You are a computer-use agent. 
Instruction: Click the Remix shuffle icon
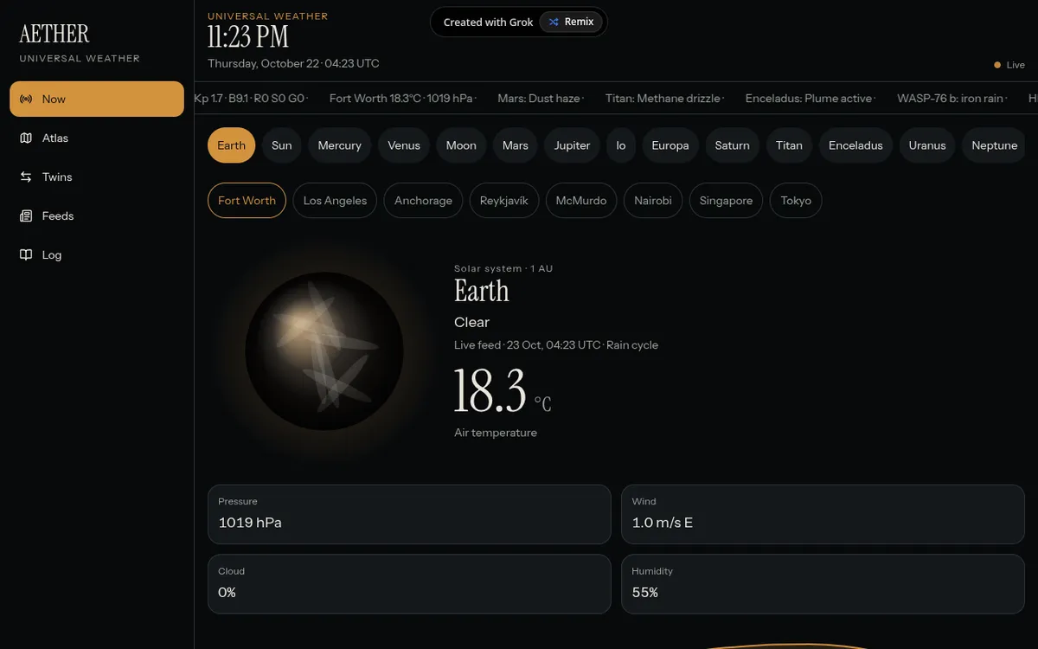554,22
